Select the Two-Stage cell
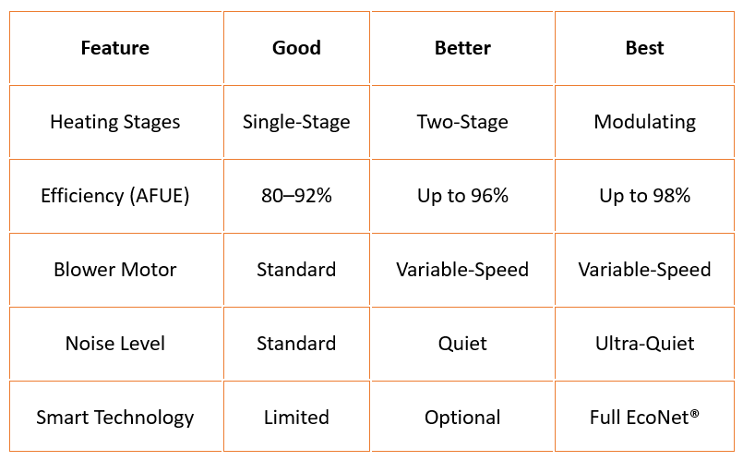The height and width of the screenshot is (461, 743). pyautogui.click(x=462, y=122)
